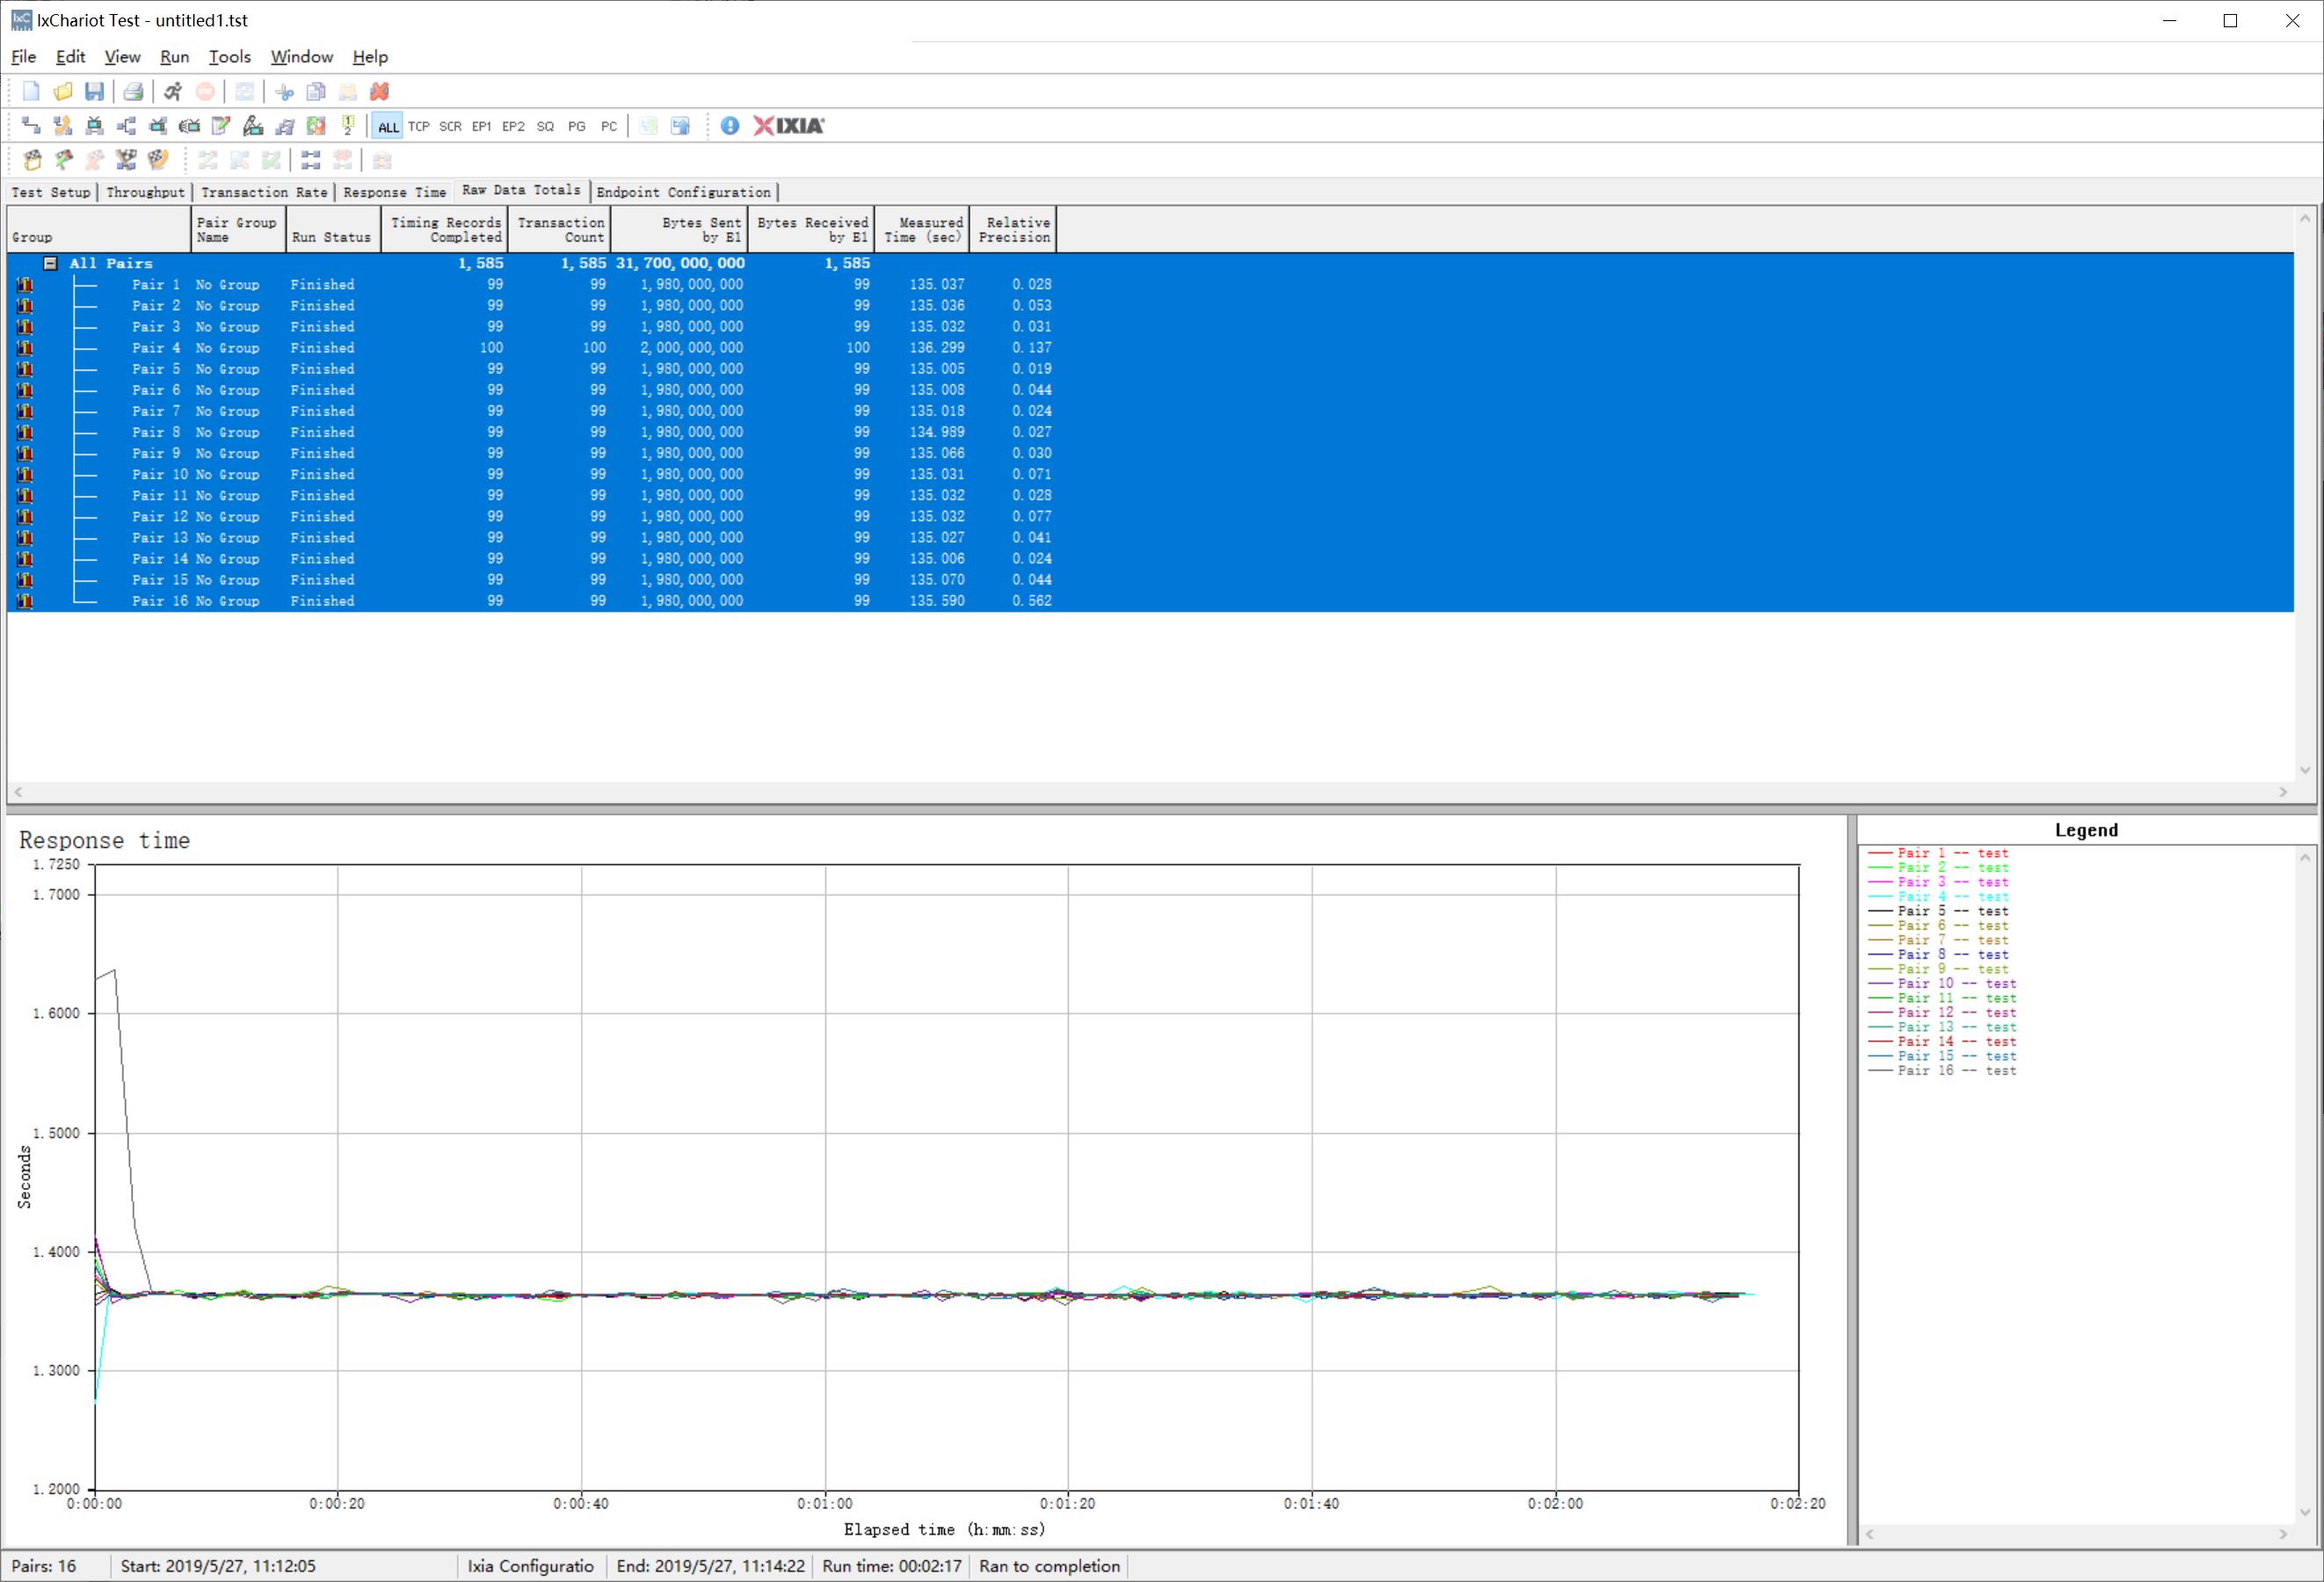Collapse the All Pairs tree node
This screenshot has height=1582, width=2324.
[50, 263]
